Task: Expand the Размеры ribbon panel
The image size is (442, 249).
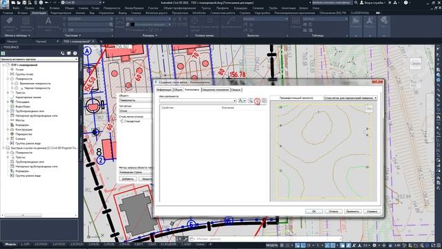Action: pos(150,36)
